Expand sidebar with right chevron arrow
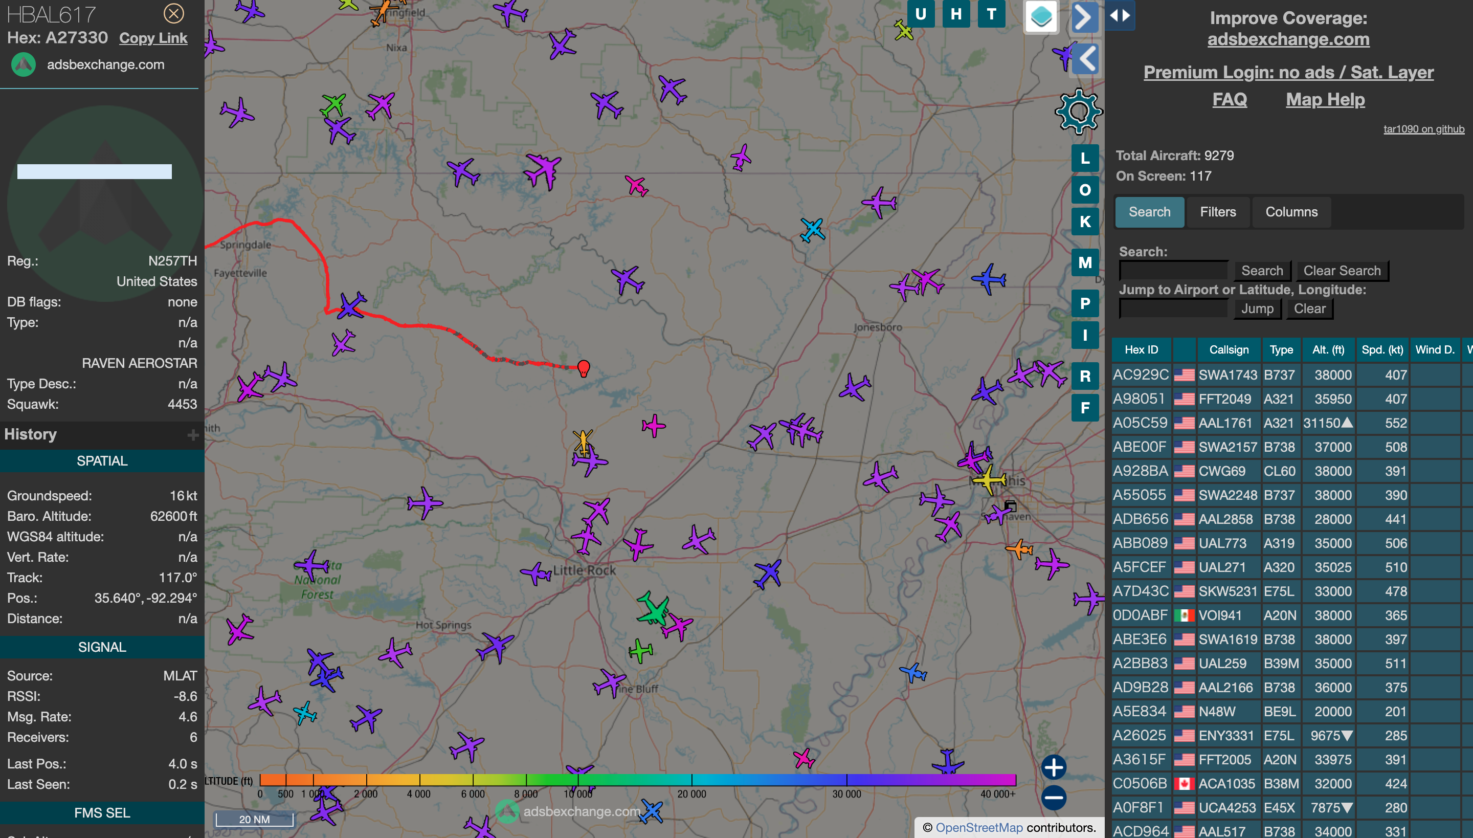 click(1085, 17)
